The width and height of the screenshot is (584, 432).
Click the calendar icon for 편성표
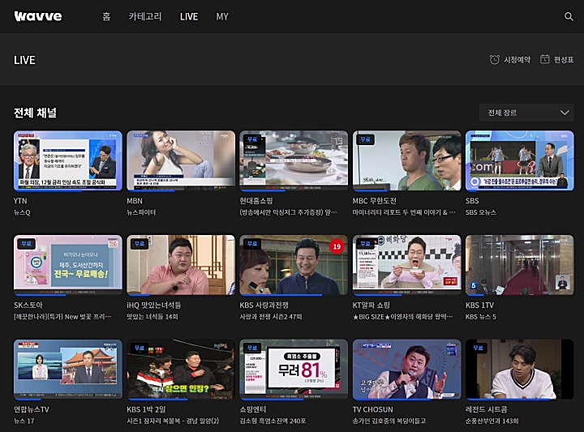(x=544, y=59)
